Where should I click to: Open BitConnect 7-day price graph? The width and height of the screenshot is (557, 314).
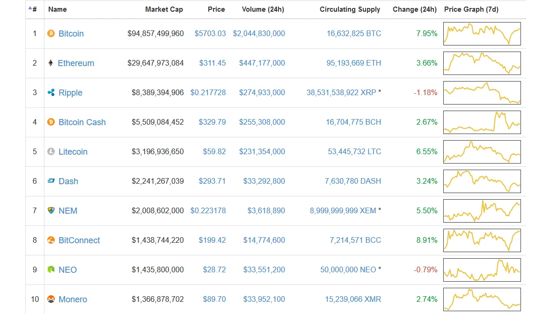click(482, 240)
